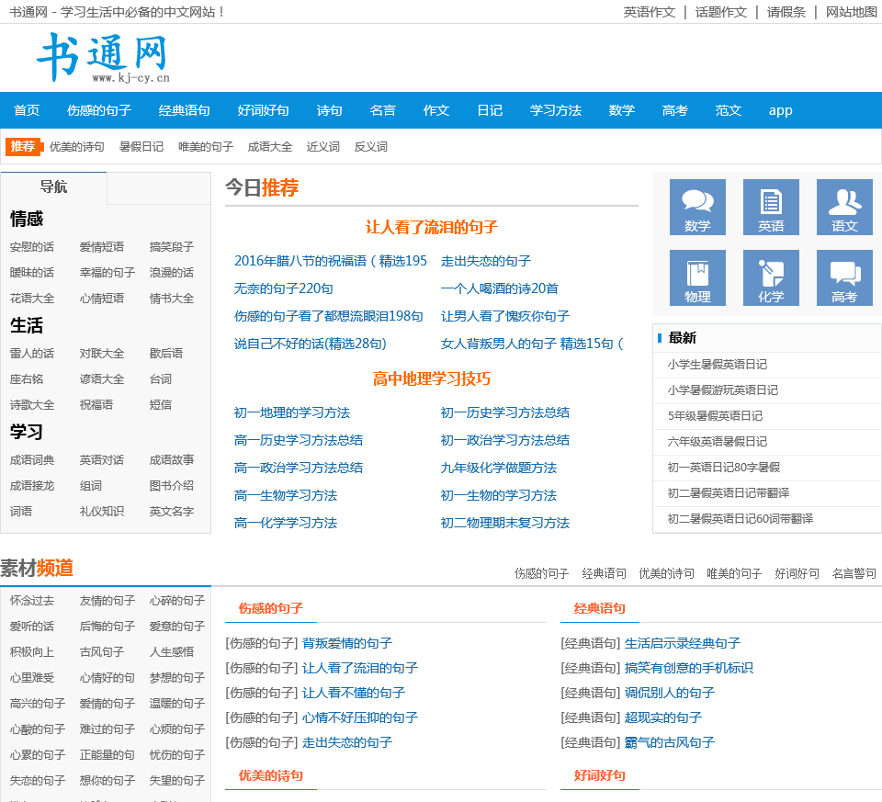Click the 书通网 site logo
This screenshot has width=882, height=802.
(103, 58)
